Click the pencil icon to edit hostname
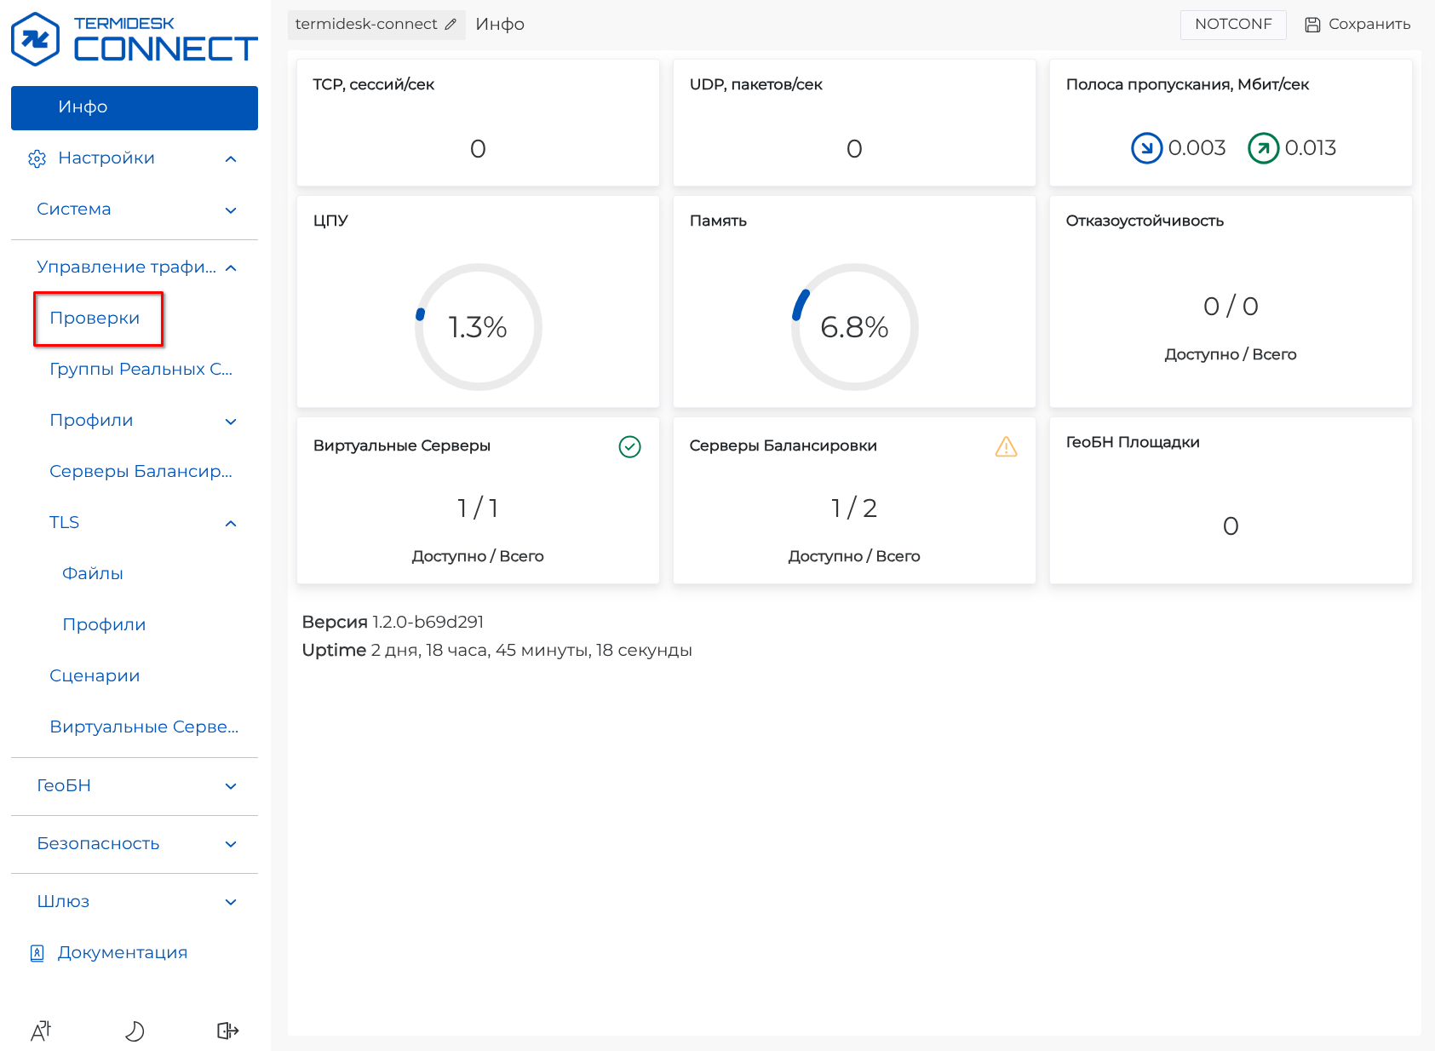This screenshot has width=1435, height=1051. pyautogui.click(x=451, y=25)
